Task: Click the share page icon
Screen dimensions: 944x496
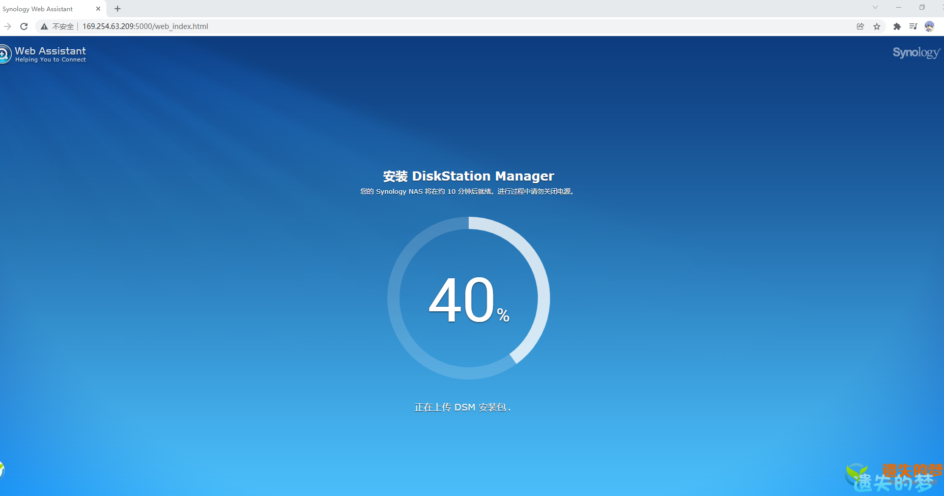Action: (860, 26)
